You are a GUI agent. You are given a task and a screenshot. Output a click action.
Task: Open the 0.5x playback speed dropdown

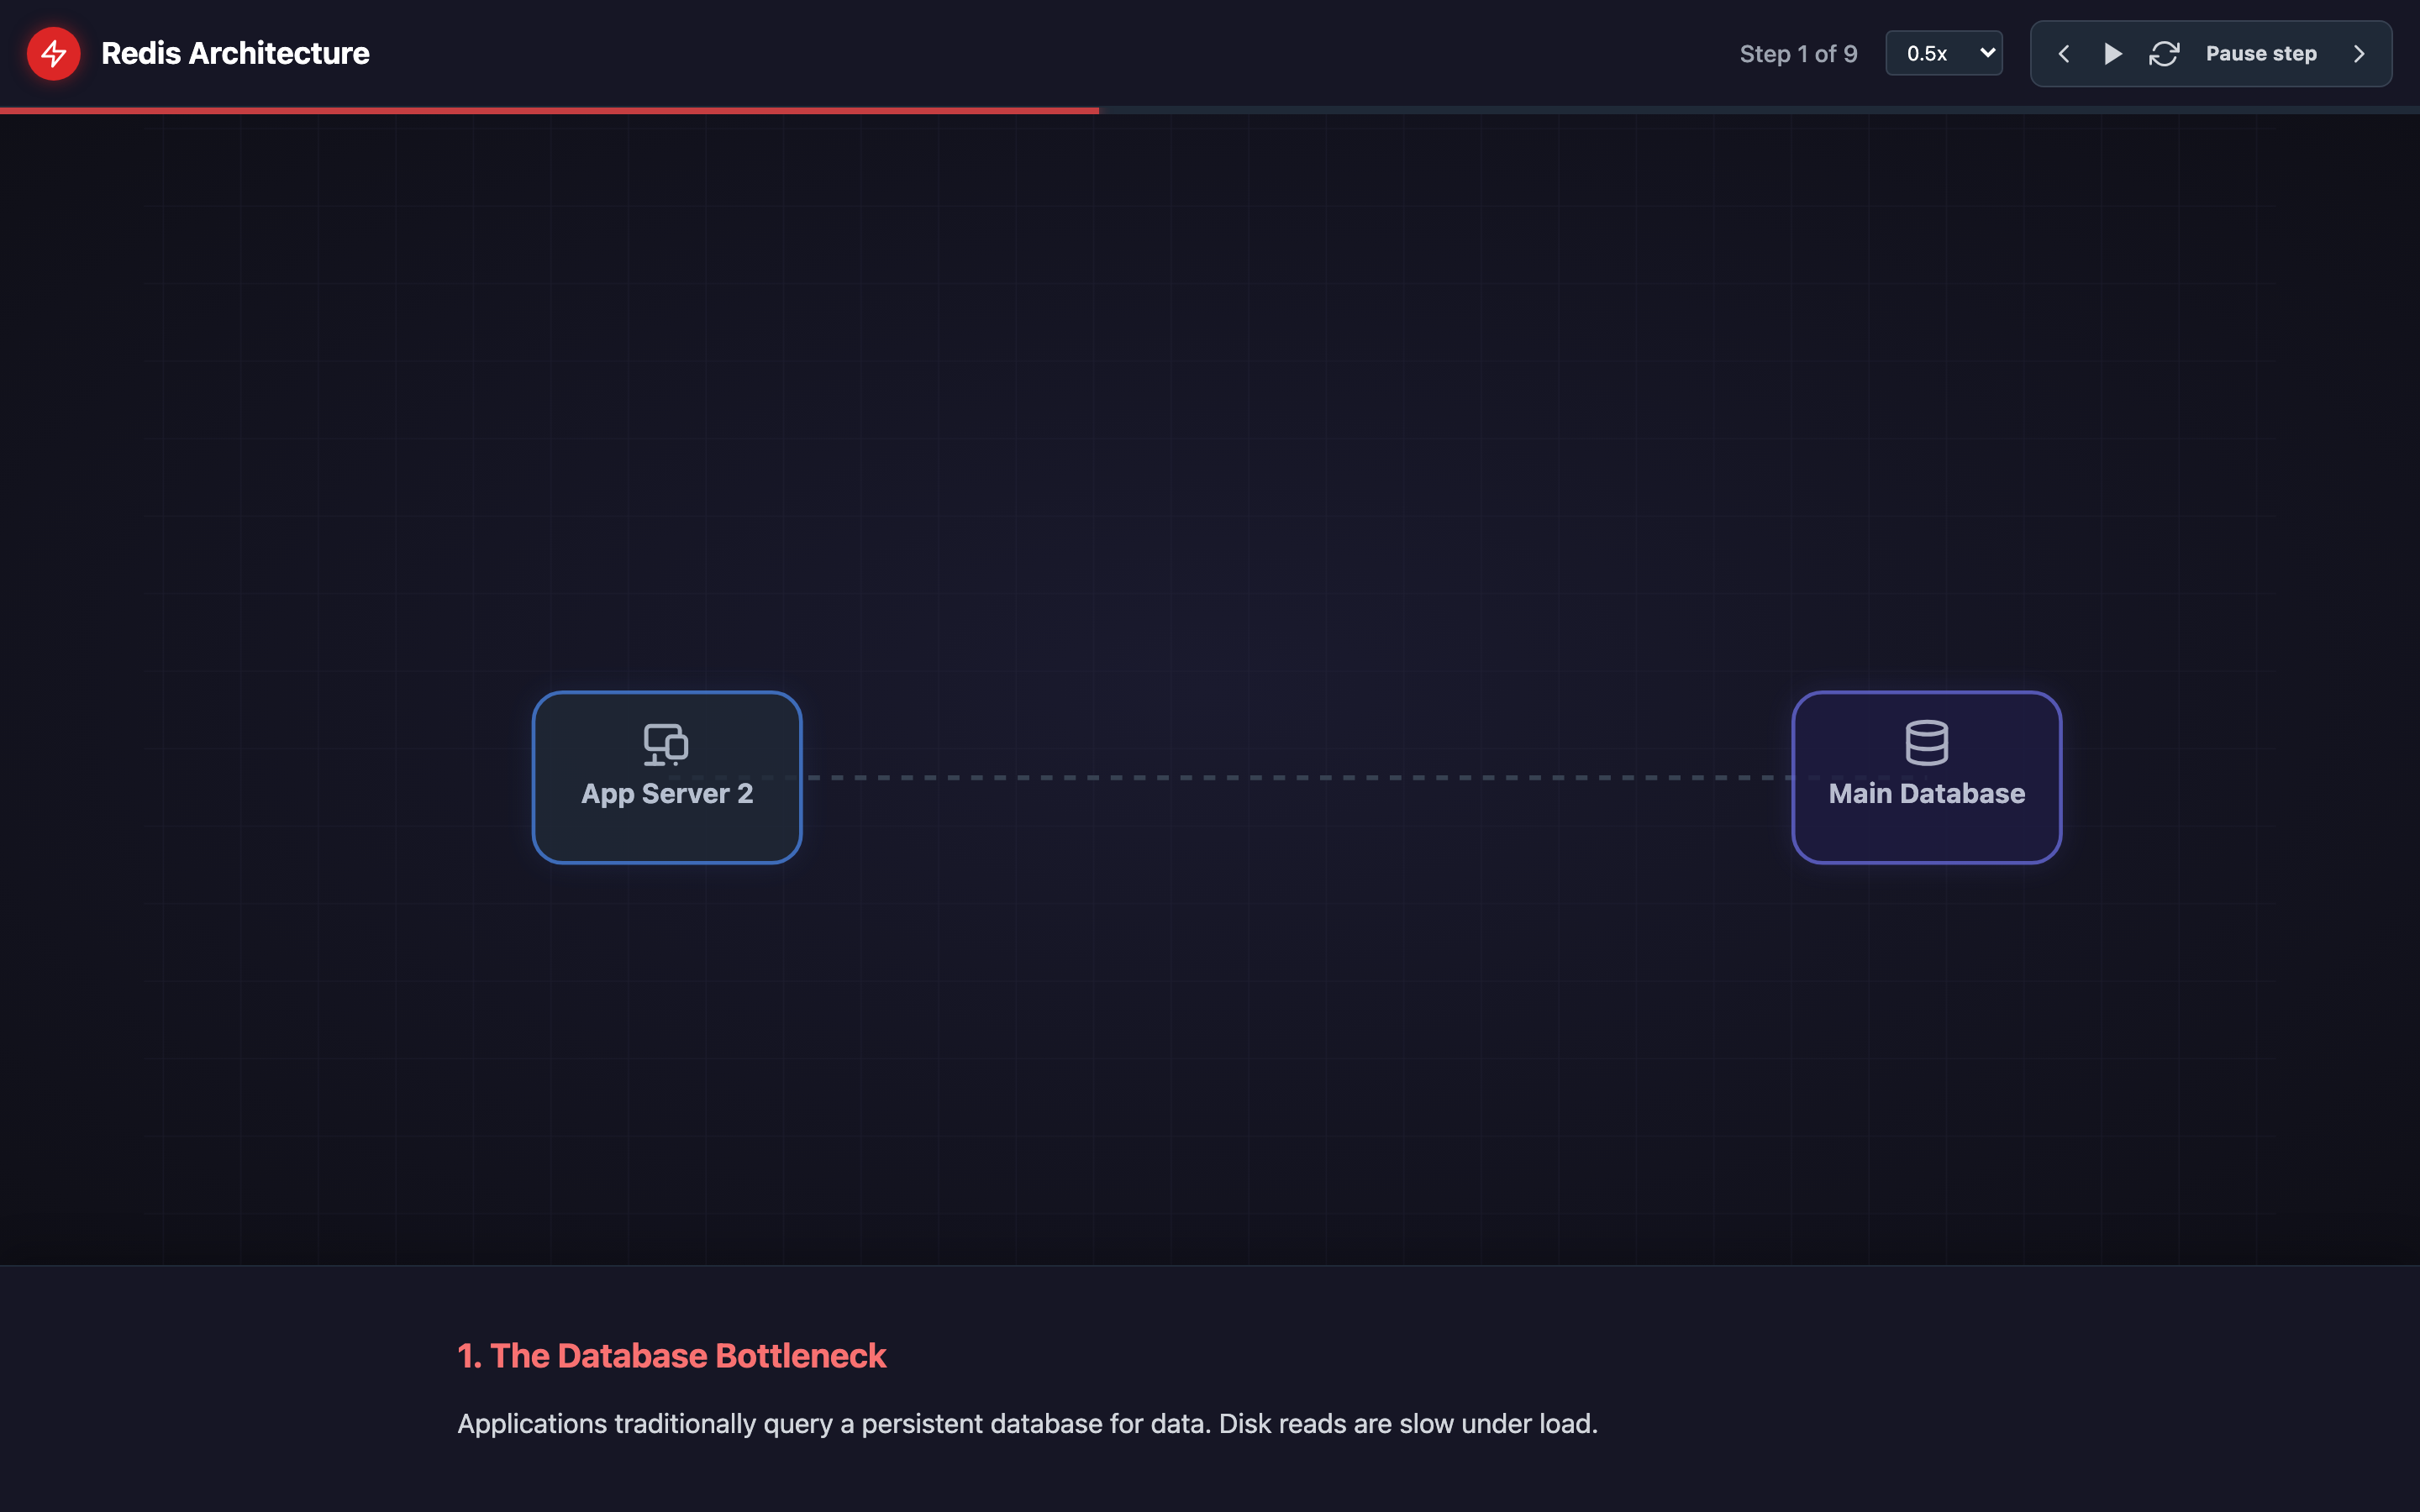point(1944,53)
